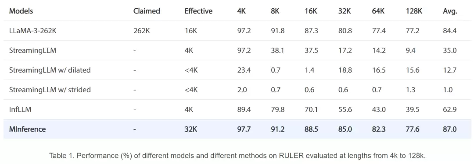Select the StreamingLLM w/ strided row label

(x=50, y=90)
